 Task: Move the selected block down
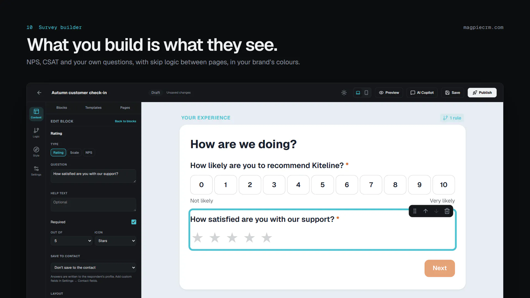coord(436,211)
